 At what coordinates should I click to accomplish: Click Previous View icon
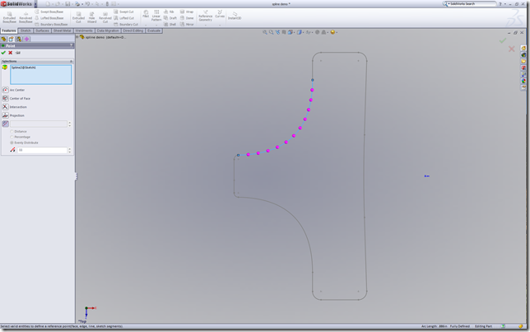pos(277,32)
